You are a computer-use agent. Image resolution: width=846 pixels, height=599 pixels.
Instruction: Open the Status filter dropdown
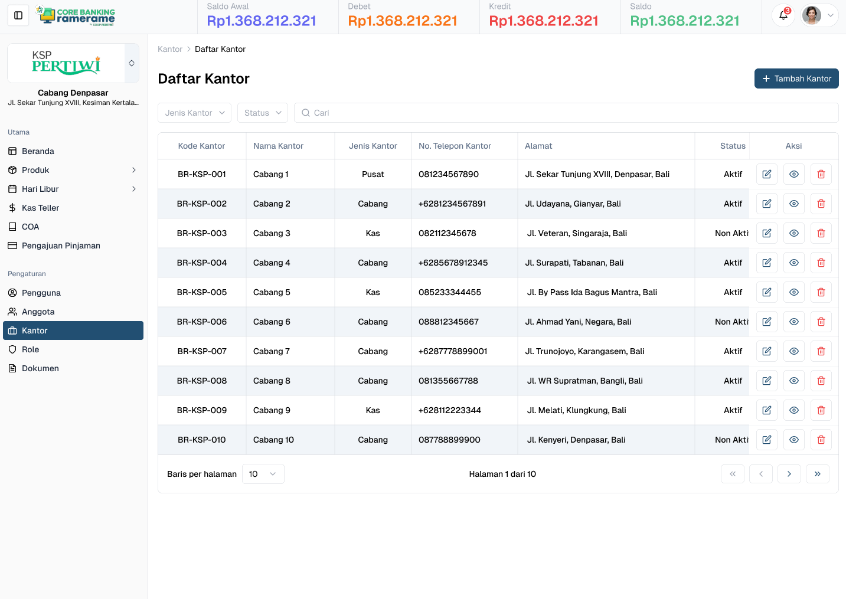click(x=262, y=113)
